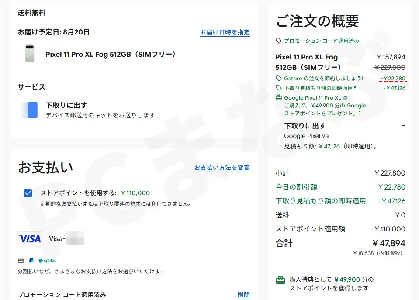The width and height of the screenshot is (419, 300).
Task: Click the struck-through ￥227,800 price
Action: pyautogui.click(x=390, y=67)
